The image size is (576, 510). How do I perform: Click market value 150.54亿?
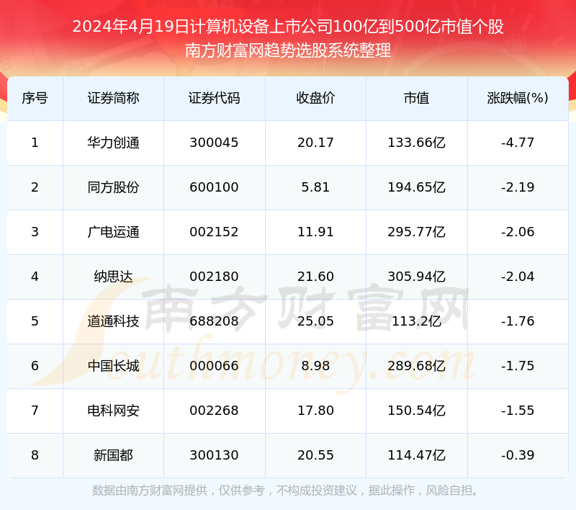tap(417, 411)
